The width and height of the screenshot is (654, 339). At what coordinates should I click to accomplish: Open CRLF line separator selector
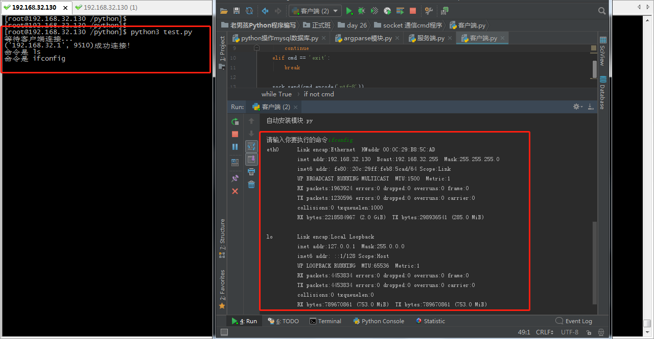[545, 332]
